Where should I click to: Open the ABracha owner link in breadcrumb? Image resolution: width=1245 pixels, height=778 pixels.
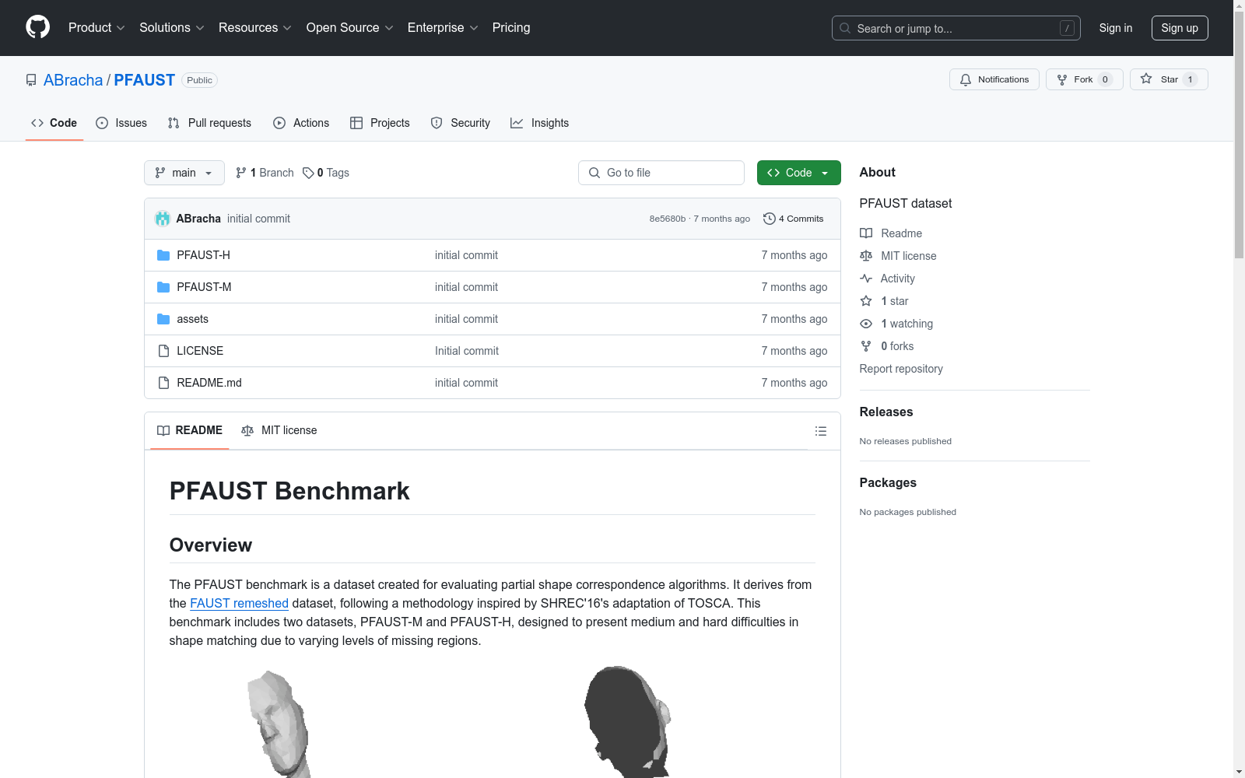[x=73, y=80]
